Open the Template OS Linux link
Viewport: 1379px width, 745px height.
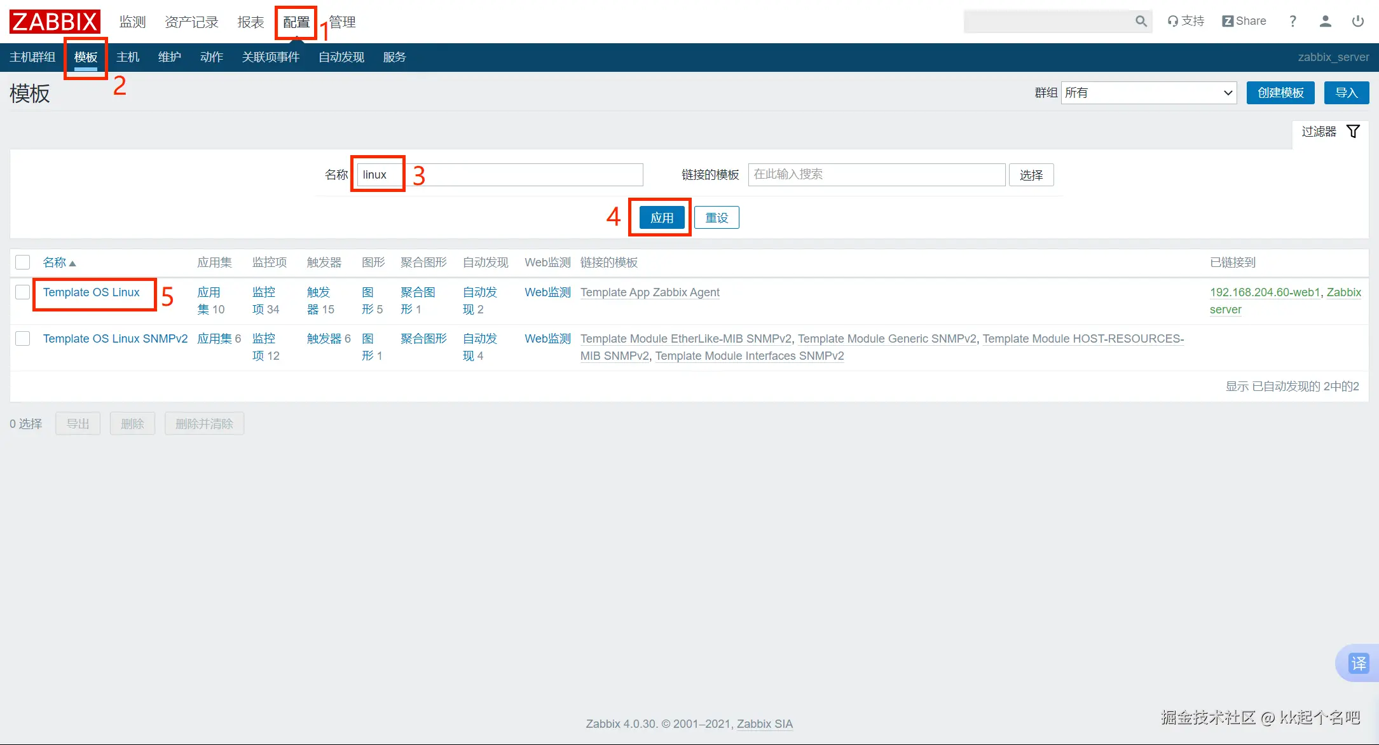tap(91, 292)
